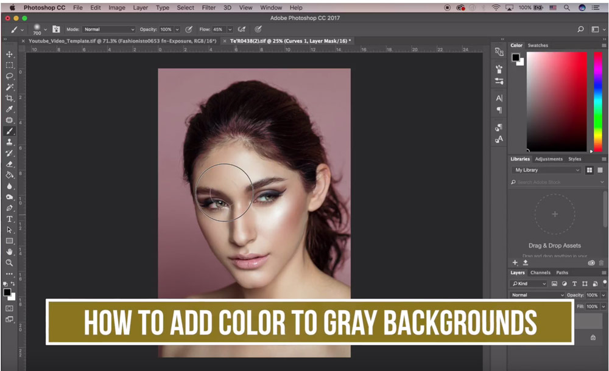This screenshot has width=609, height=371.
Task: Open the brush blending Mode dropdown
Action: (108, 29)
